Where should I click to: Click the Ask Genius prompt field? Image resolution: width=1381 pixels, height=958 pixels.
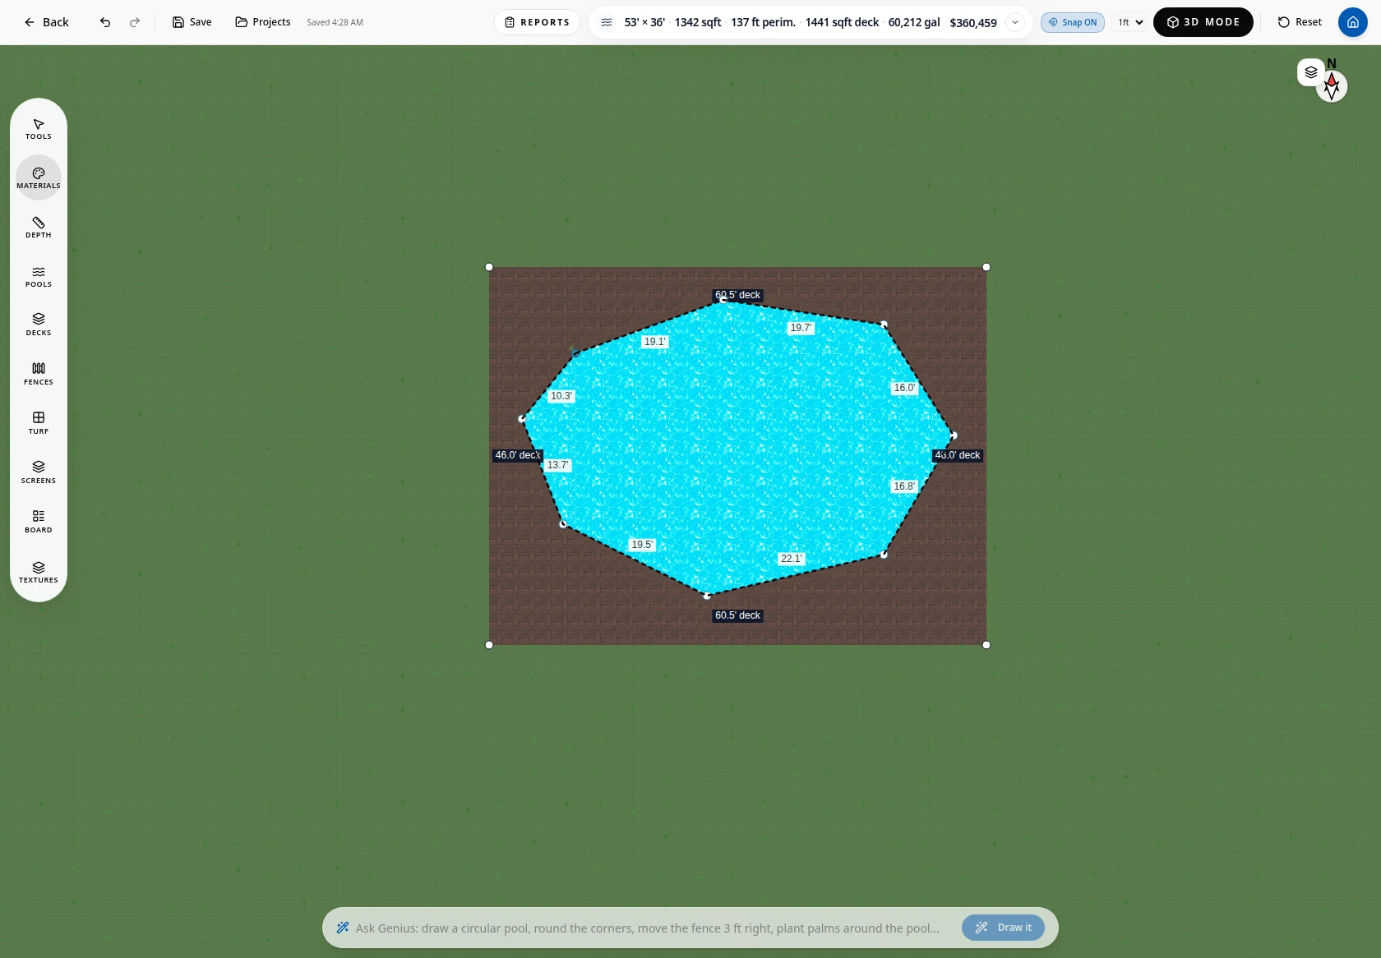(x=647, y=928)
